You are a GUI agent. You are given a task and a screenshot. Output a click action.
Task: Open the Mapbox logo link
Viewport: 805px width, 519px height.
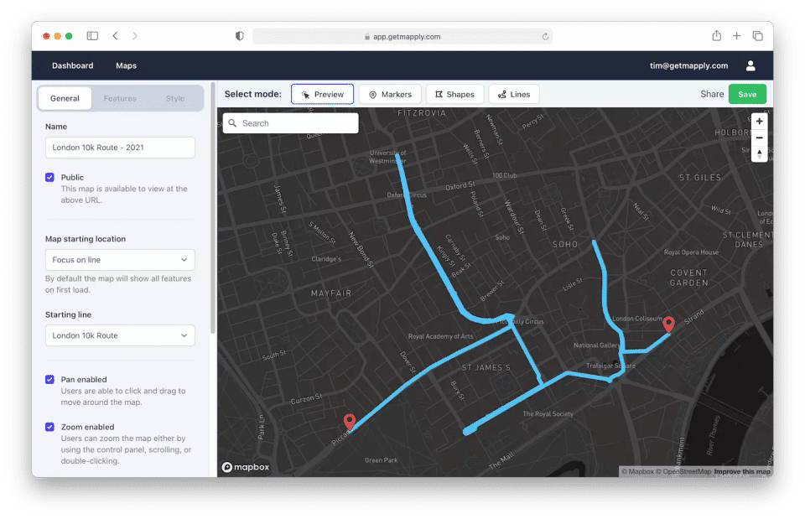coord(246,467)
